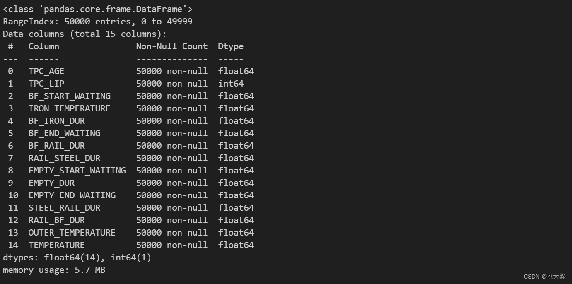572x284 pixels.
Task: Click the TPC_AGE column name
Action: coord(46,71)
